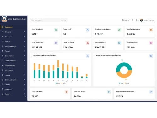Select the Online Admission menu label
Image resolution: width=157 pixels, height=118 pixels.
point(11,80)
